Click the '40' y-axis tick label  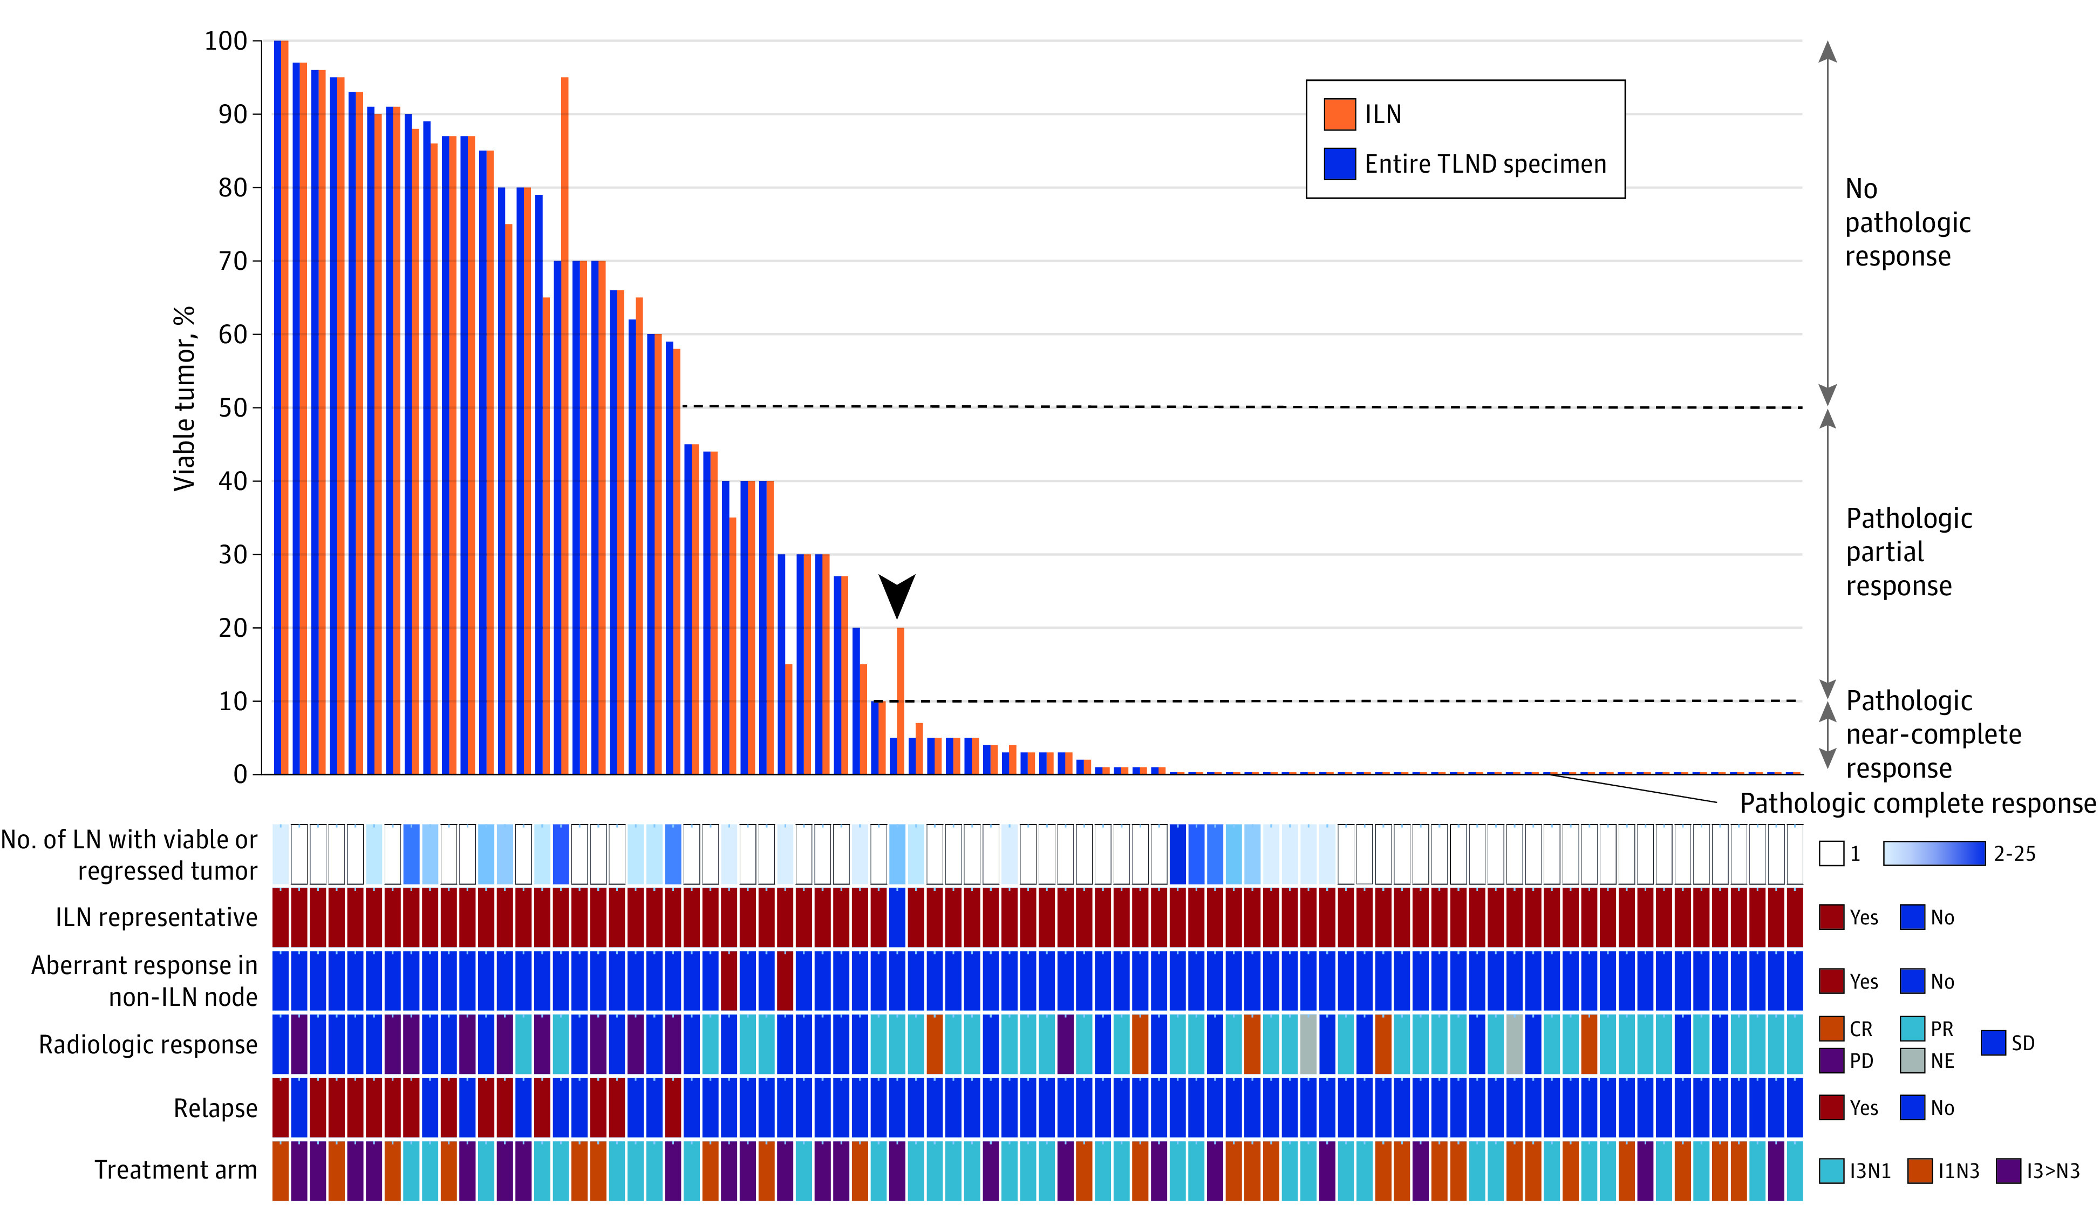[x=233, y=481]
